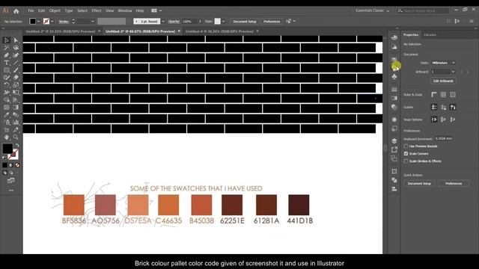Expand the Opacity arrow
This screenshot has height=269, width=479.
tap(200, 22)
